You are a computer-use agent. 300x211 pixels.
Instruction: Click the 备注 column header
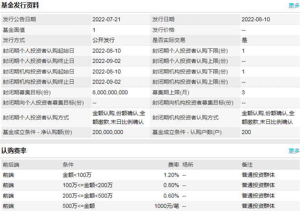247,165
